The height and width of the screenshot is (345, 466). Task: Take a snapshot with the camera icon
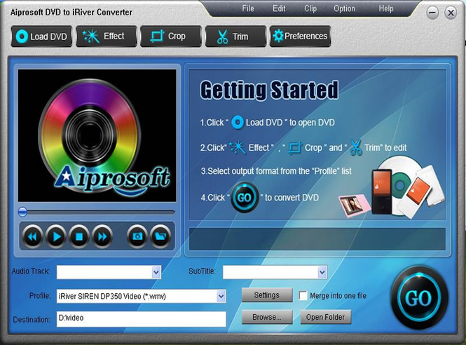coord(137,236)
